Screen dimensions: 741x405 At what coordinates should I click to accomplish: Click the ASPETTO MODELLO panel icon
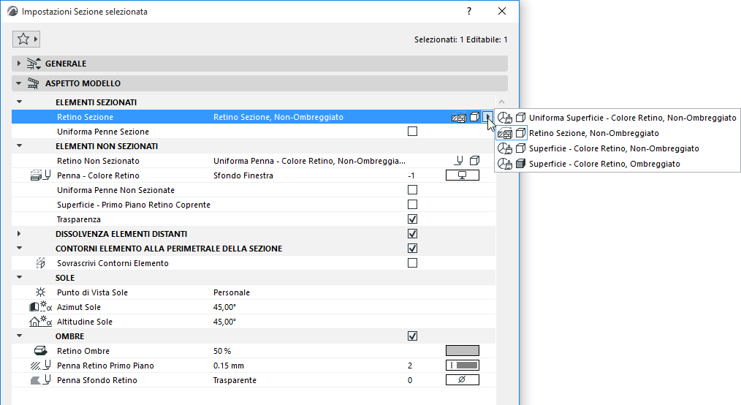33,83
